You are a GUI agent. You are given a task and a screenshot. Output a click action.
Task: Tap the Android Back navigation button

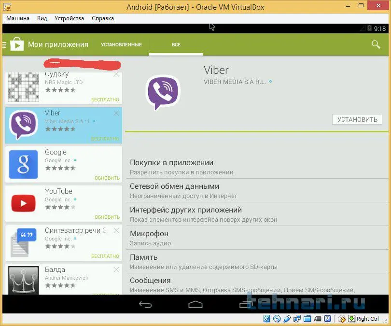pyautogui.click(x=145, y=305)
